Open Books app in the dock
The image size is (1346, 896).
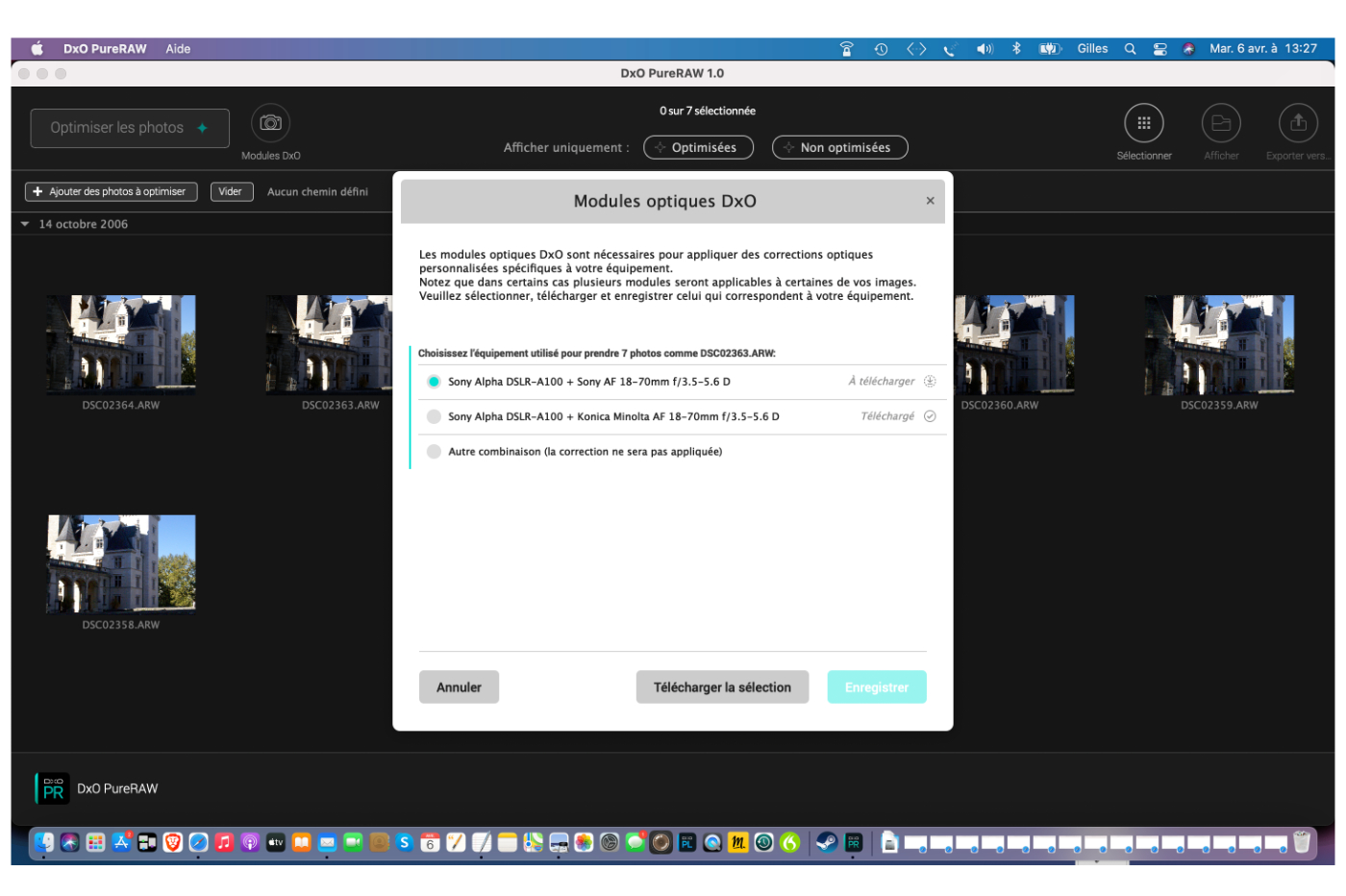pos(301,842)
